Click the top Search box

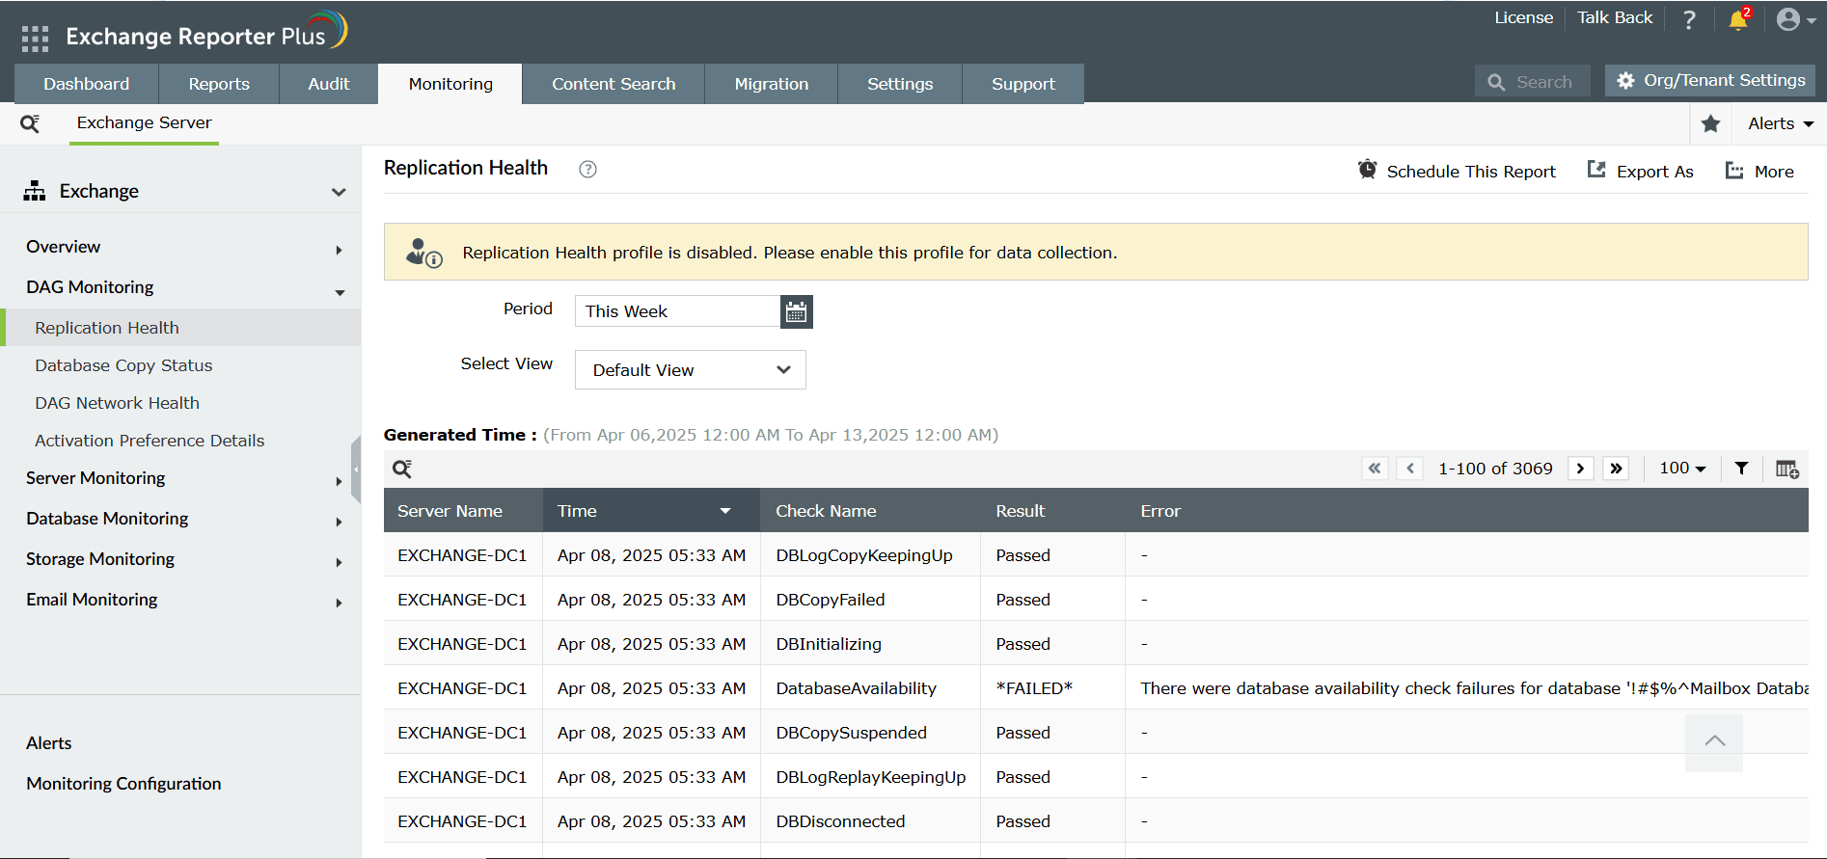tap(1533, 82)
